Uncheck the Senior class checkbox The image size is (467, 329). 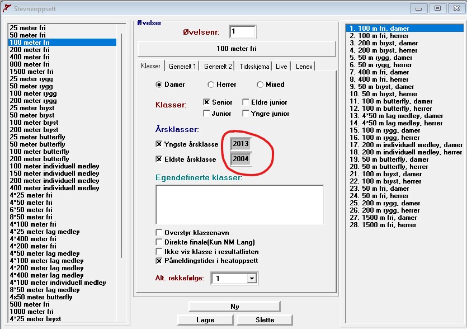click(x=206, y=102)
